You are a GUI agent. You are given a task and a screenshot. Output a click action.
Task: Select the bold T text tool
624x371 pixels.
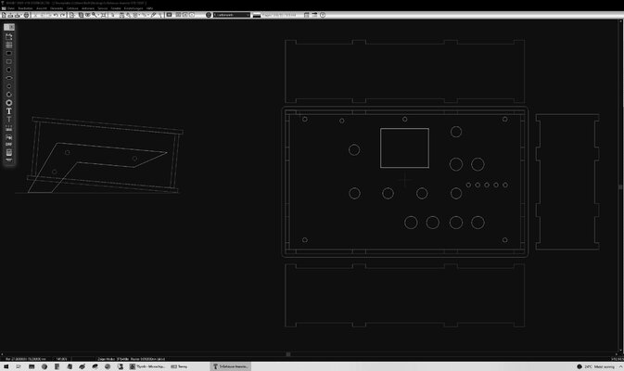point(8,111)
